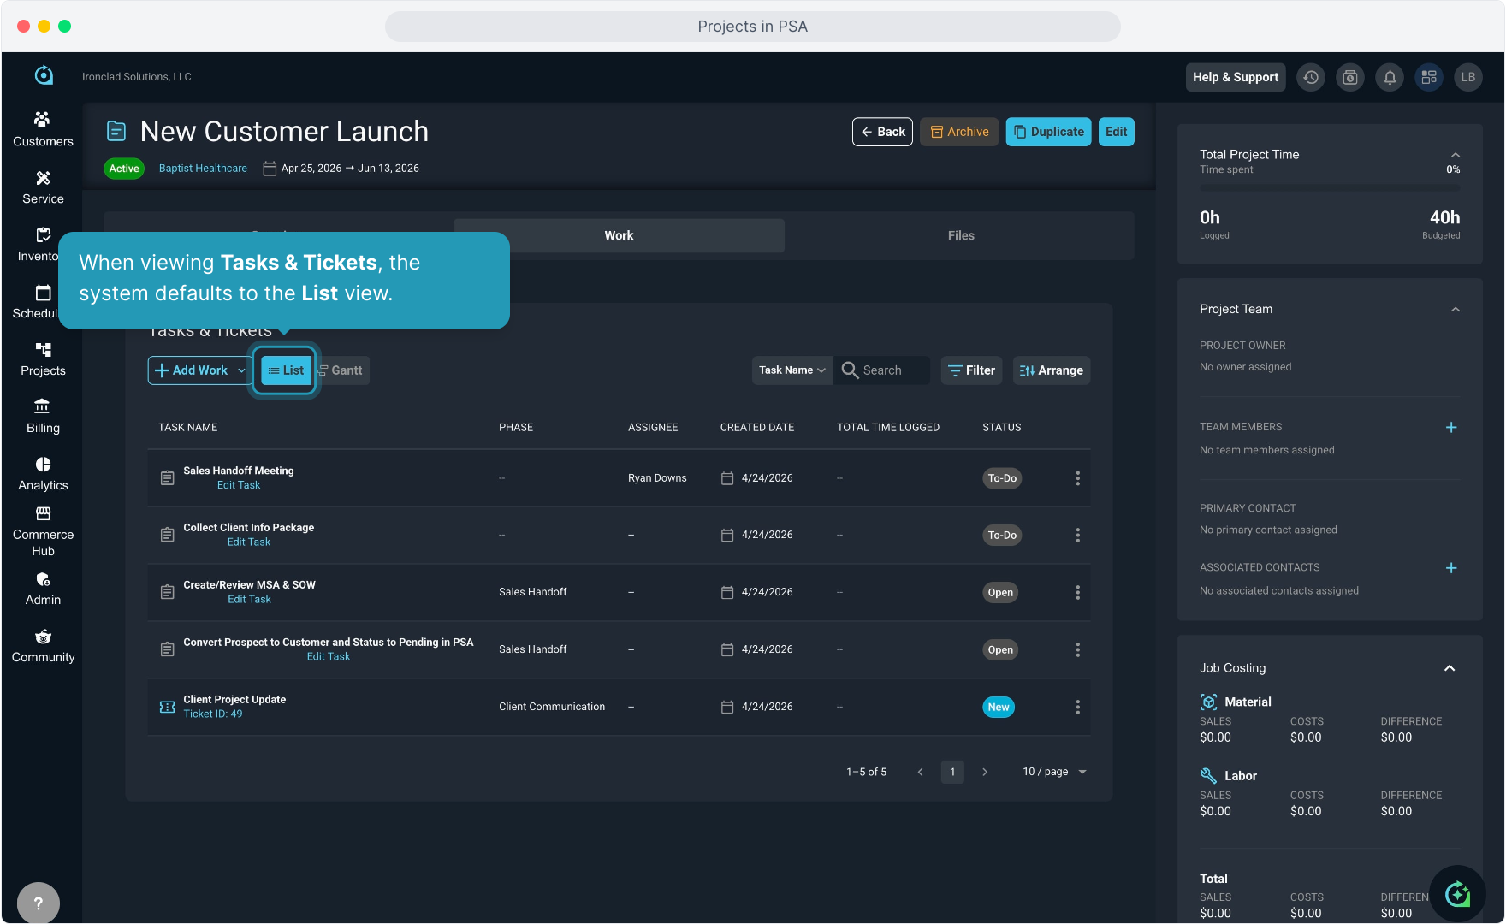
Task: Collapse the Total Project Time panel
Action: coord(1456,155)
